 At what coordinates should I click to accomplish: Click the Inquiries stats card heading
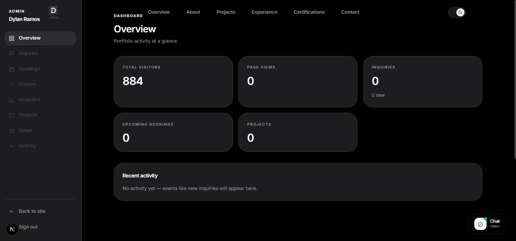(x=383, y=67)
